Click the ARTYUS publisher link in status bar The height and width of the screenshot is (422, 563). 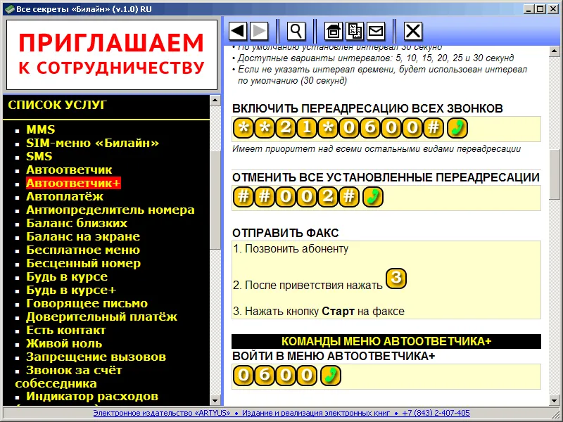tap(162, 413)
